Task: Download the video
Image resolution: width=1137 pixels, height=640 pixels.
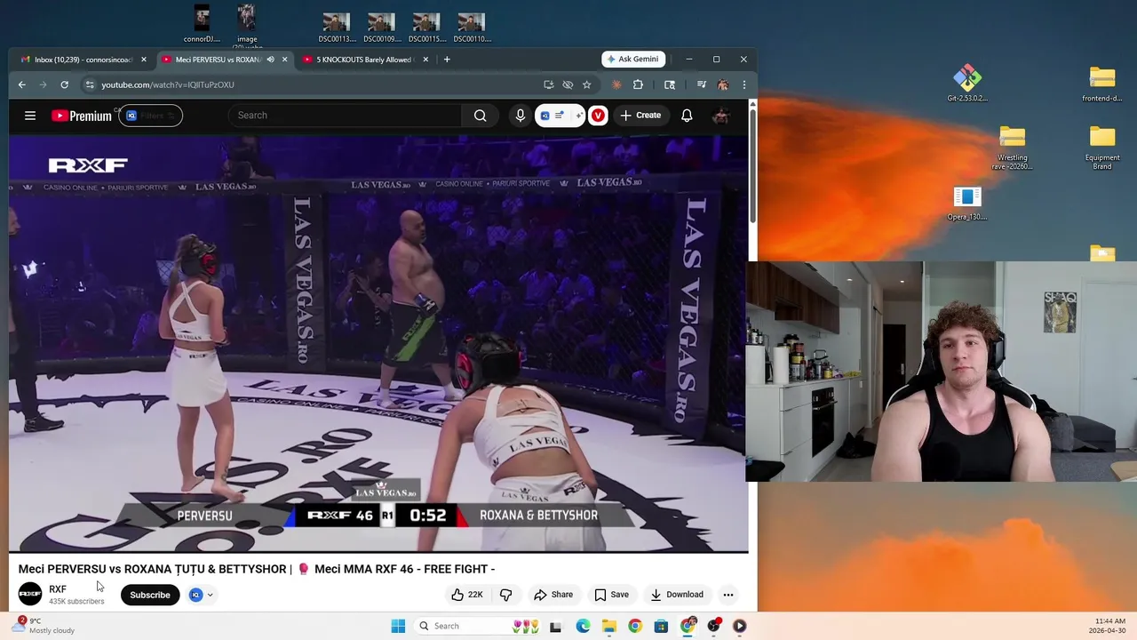Action: coord(677,595)
